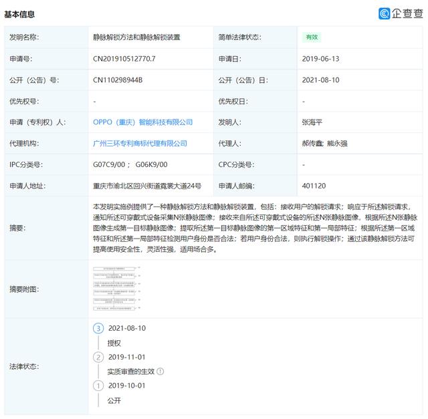Click the 发明人 label
428x419 pixels.
(x=230, y=122)
